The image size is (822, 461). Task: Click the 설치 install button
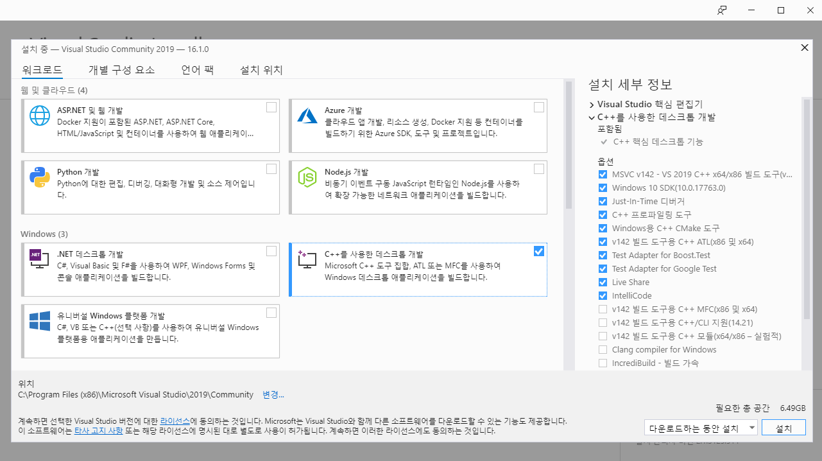784,428
